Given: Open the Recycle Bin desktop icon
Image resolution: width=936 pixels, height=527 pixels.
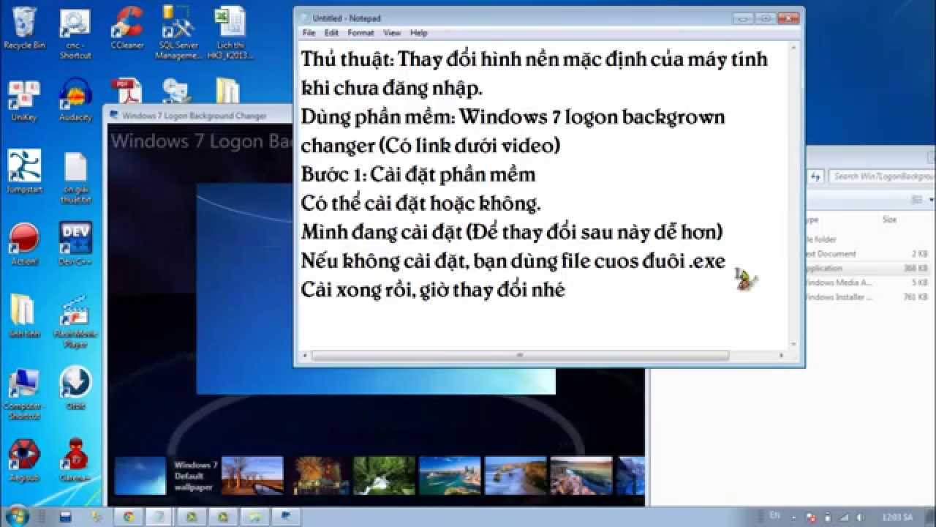Looking at the screenshot, I should pyautogui.click(x=24, y=28).
